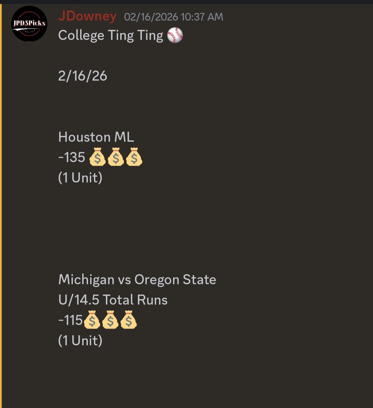373x408 pixels.
Task: Click the U/14.5 Total Runs line
Action: (113, 300)
